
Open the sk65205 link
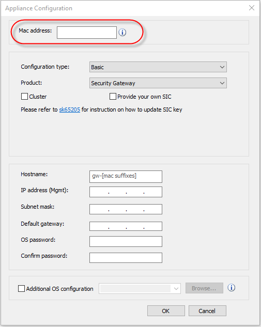tap(69, 110)
